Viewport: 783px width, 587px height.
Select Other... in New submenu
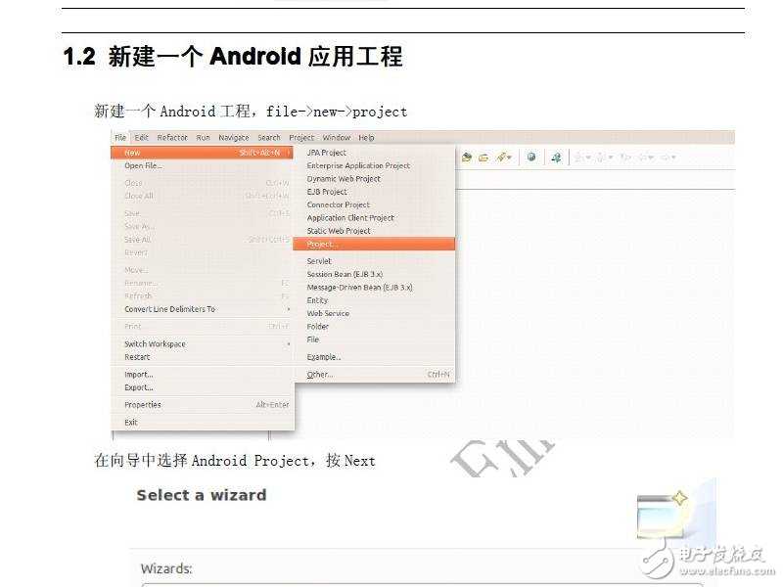(x=320, y=375)
